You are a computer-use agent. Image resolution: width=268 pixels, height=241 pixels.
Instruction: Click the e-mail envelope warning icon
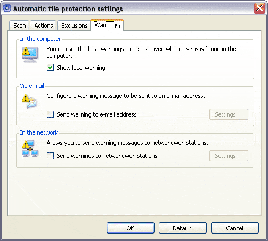29,101
